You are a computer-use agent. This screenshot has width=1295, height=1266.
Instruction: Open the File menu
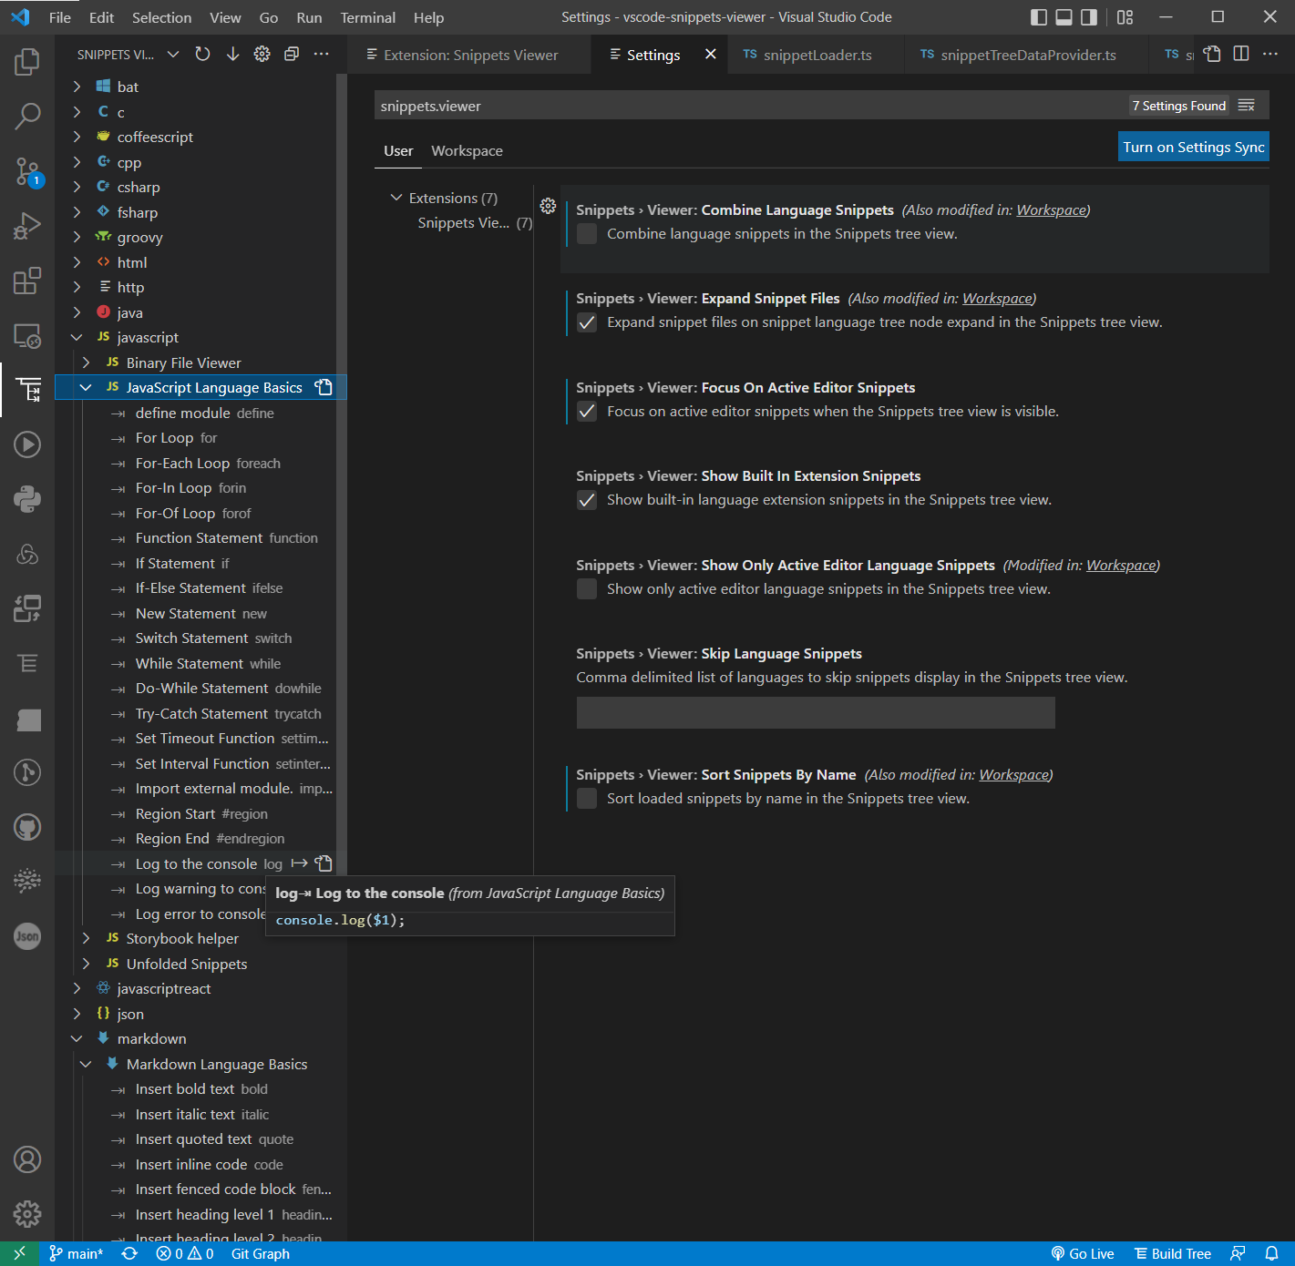(60, 17)
